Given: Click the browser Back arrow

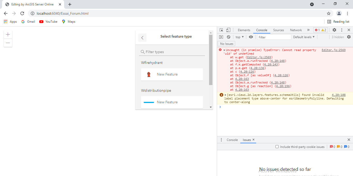Looking at the screenshot, I should (x=6, y=13).
